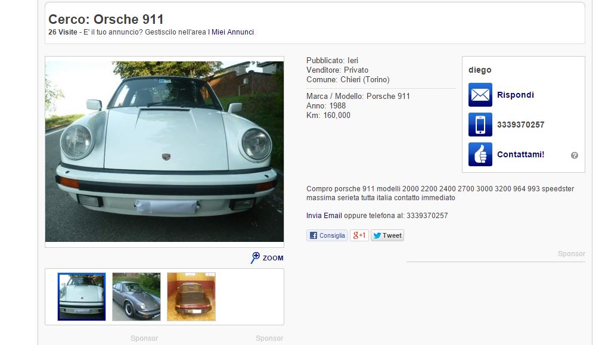Click the Contattami! text link

coord(520,154)
